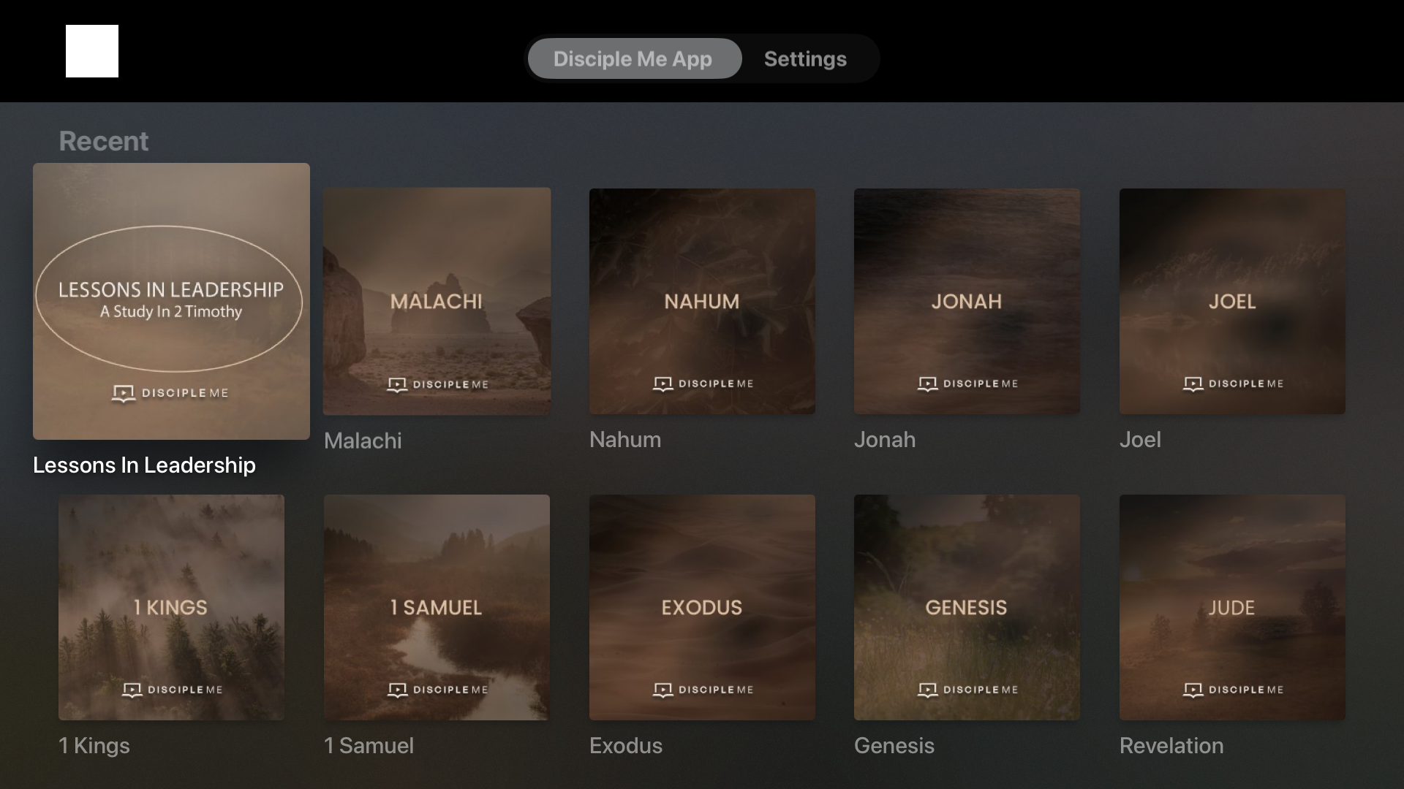Image resolution: width=1404 pixels, height=789 pixels.
Task: Open the Jude cover image
Action: [1232, 607]
